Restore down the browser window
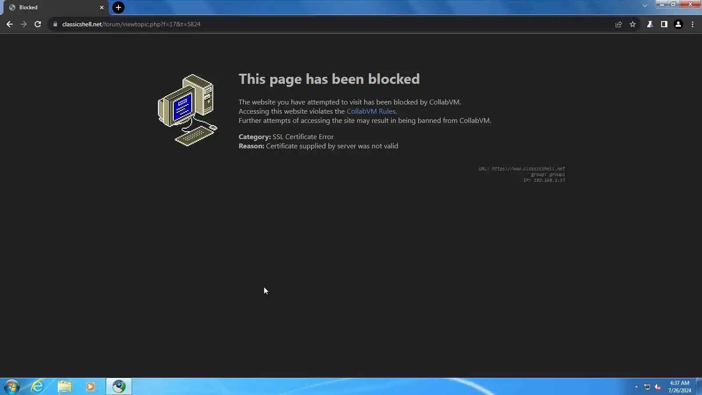702x395 pixels. click(x=673, y=4)
